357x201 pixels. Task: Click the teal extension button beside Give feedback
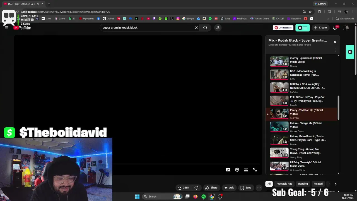(x=303, y=28)
